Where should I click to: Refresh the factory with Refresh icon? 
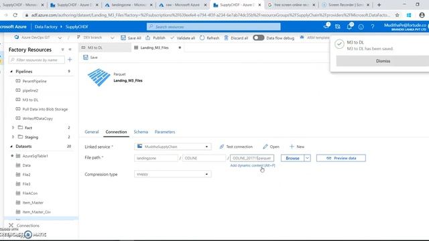[202, 37]
